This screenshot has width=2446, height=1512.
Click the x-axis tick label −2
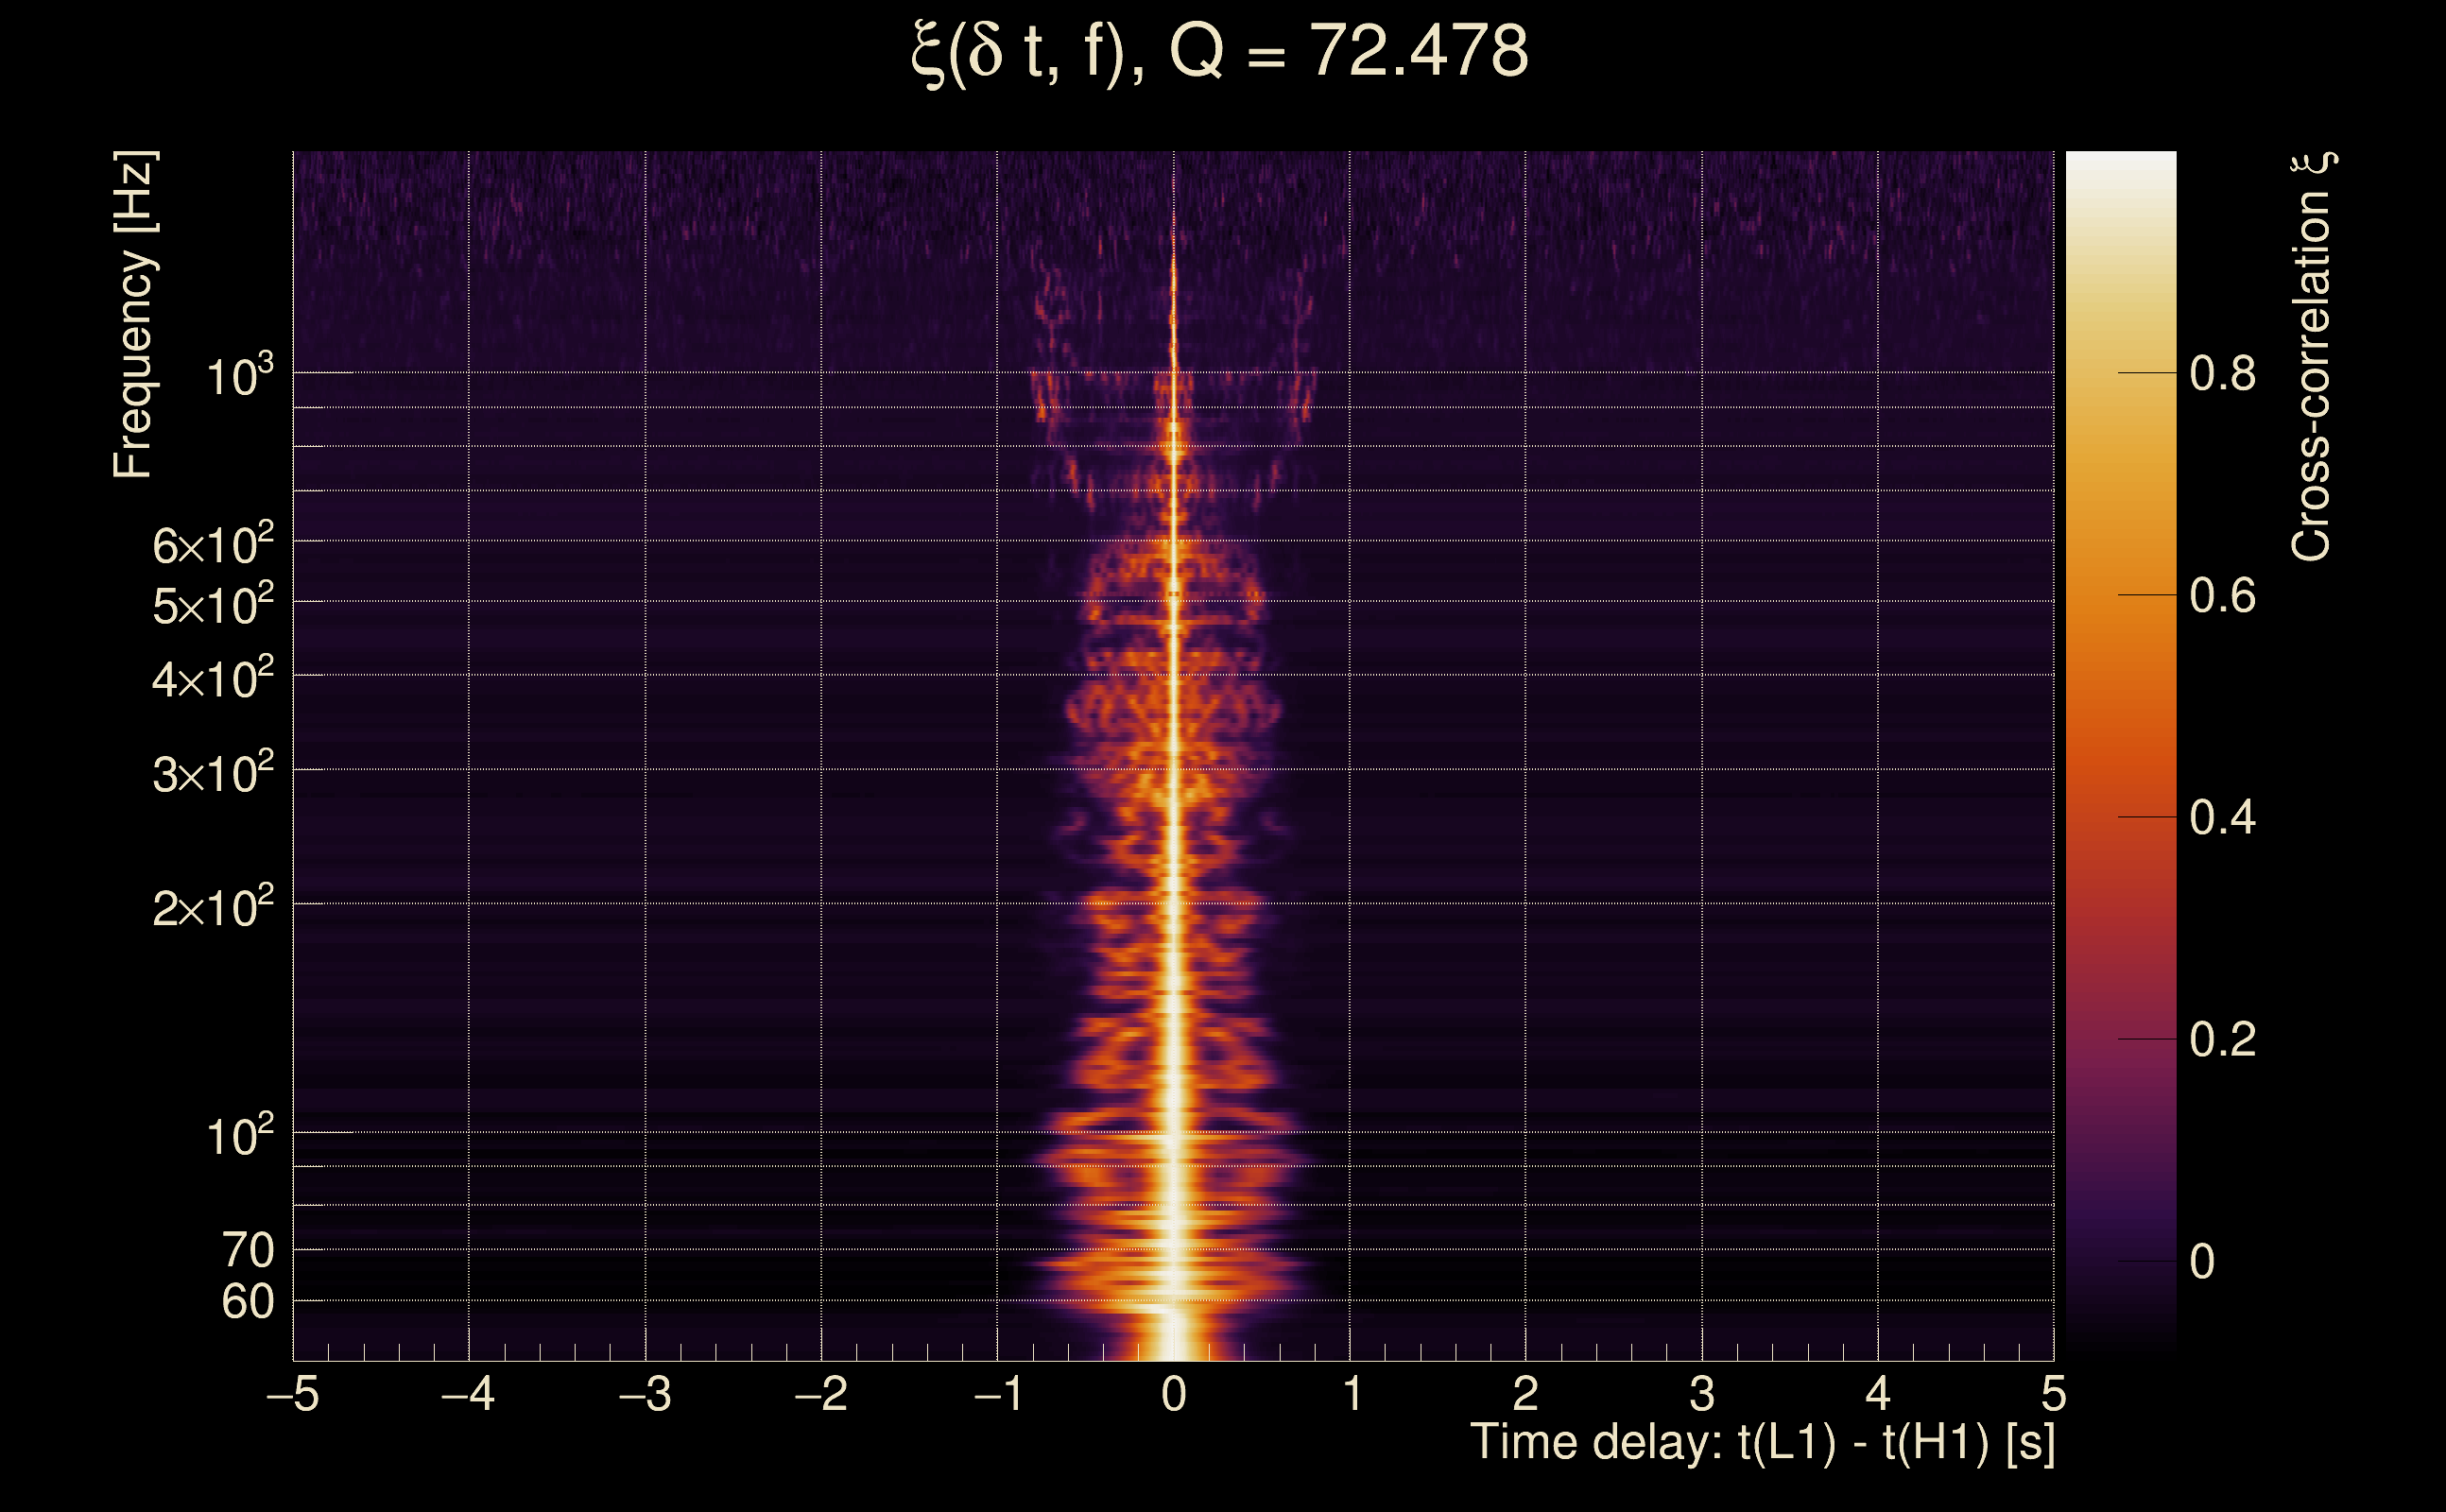(x=820, y=1394)
